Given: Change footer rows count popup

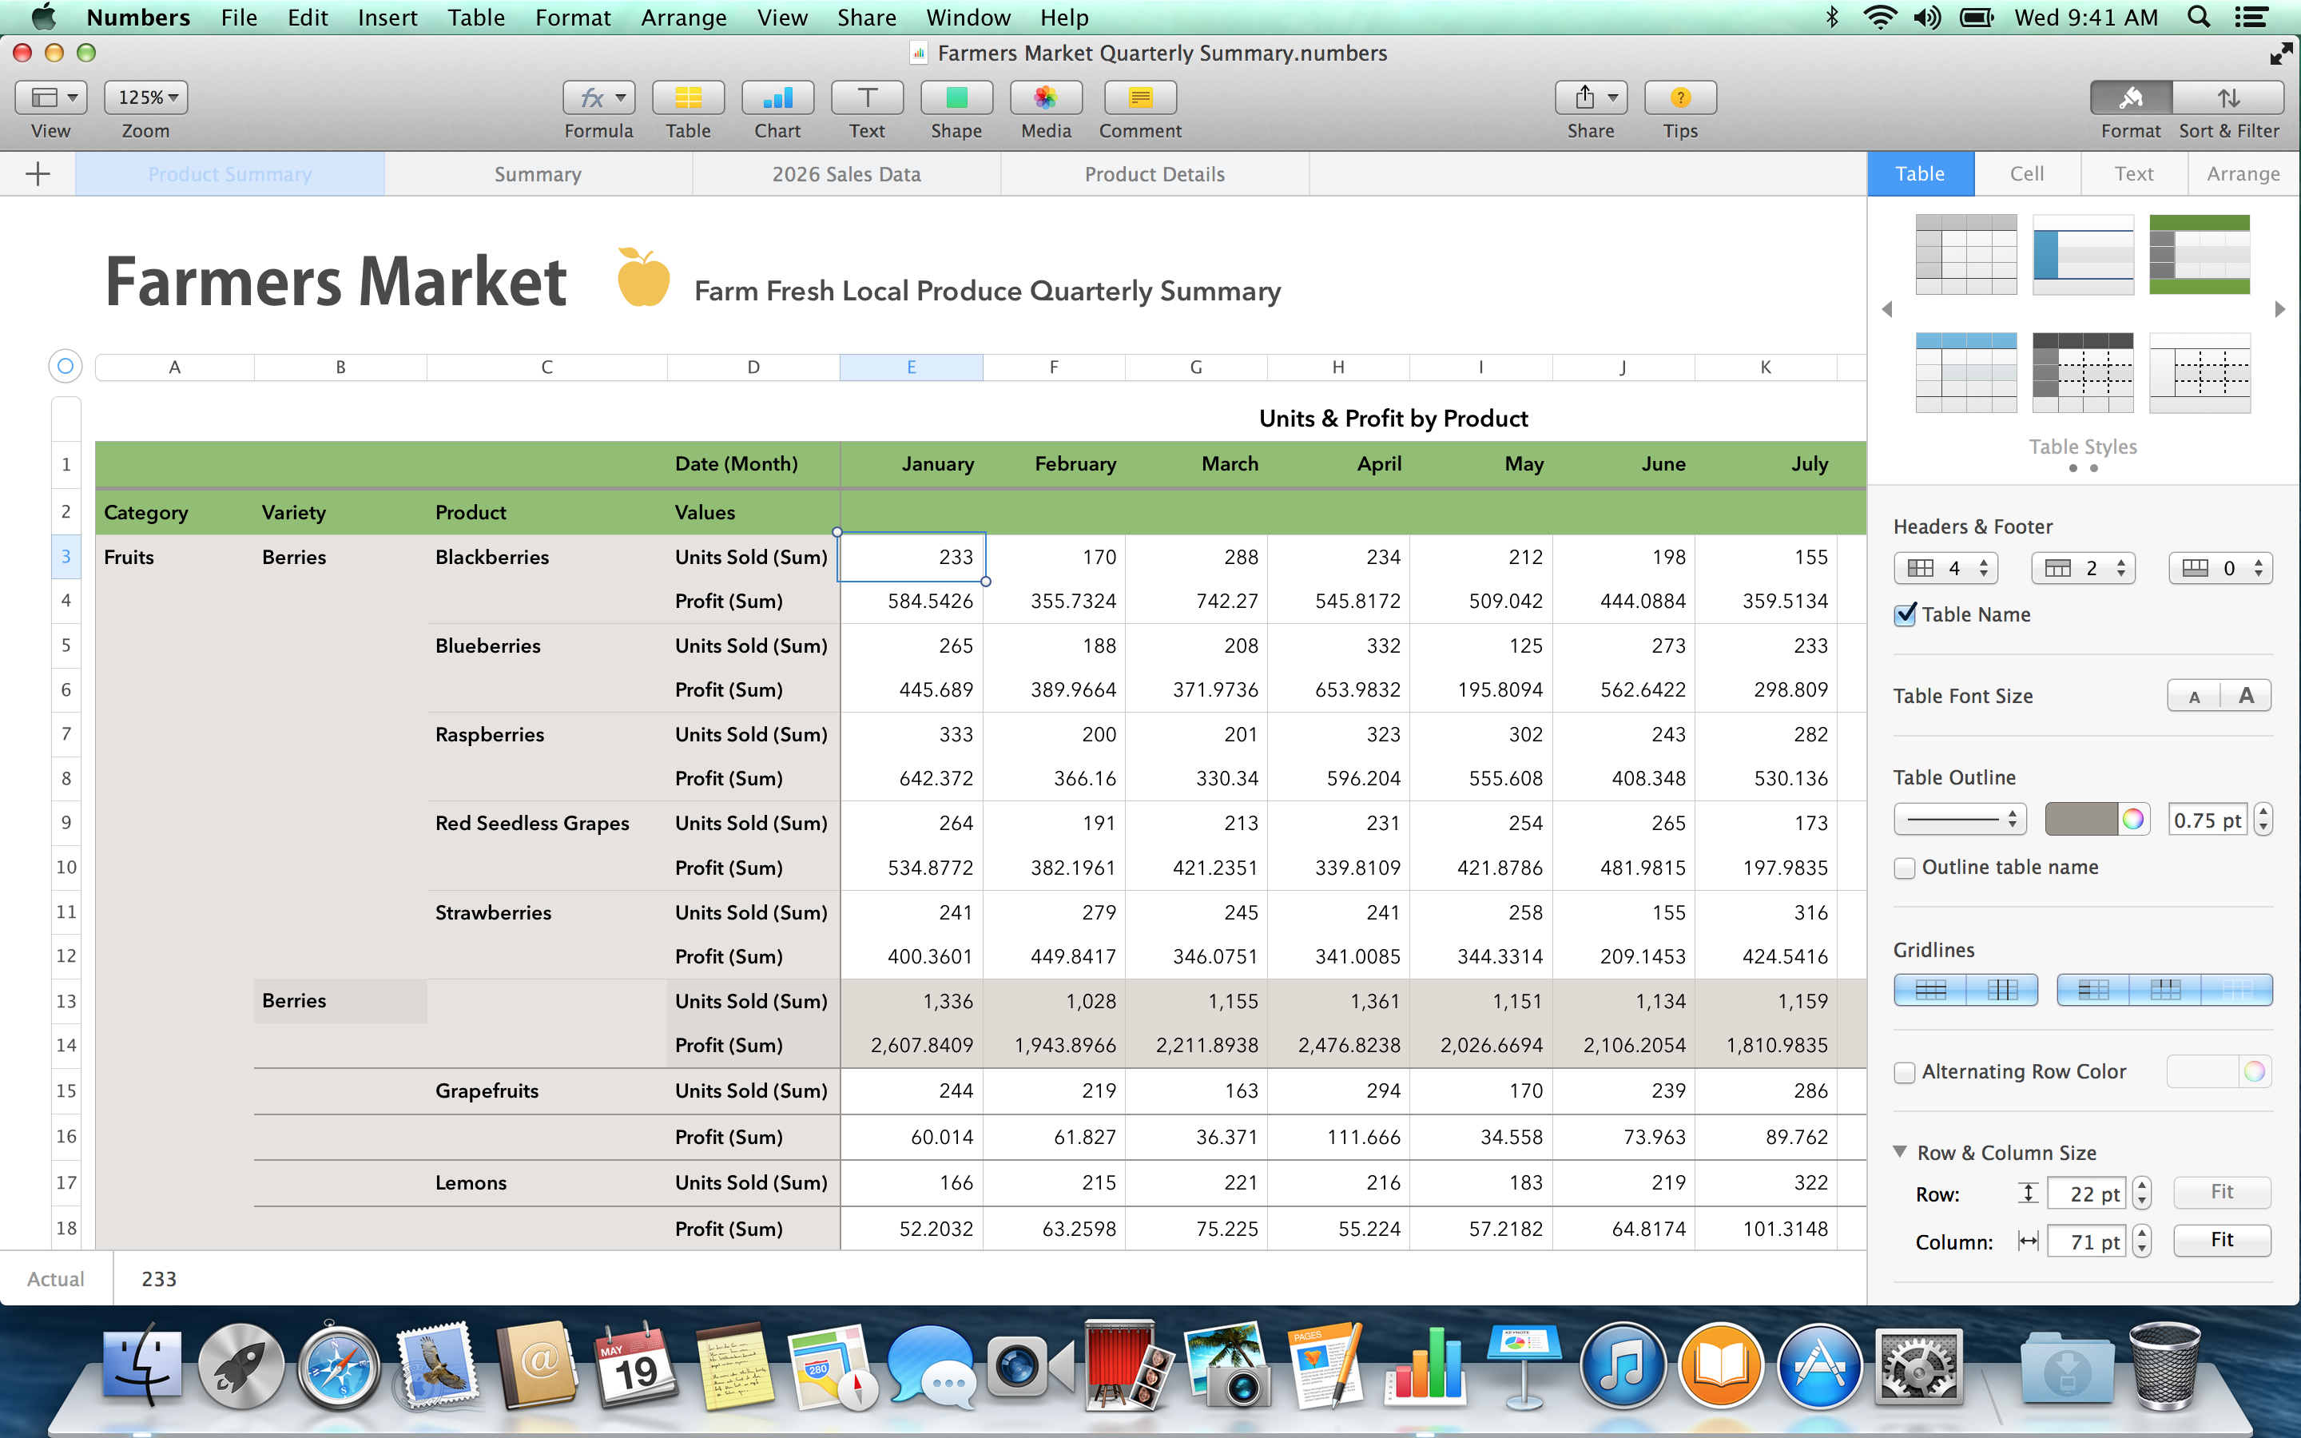Looking at the screenshot, I should (x=2221, y=569).
